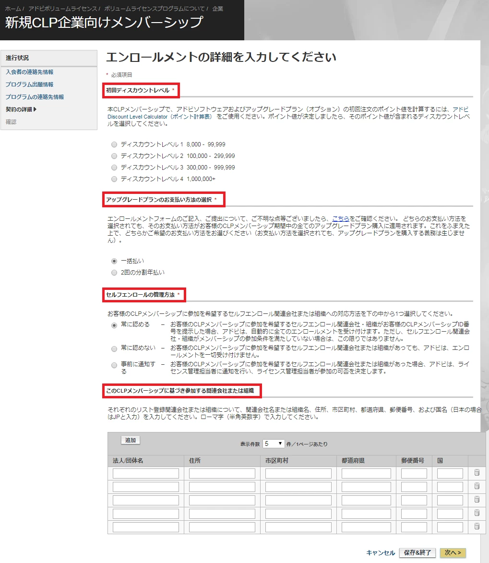
Task: Focus fifth row 国 input field
Action: (x=450, y=527)
